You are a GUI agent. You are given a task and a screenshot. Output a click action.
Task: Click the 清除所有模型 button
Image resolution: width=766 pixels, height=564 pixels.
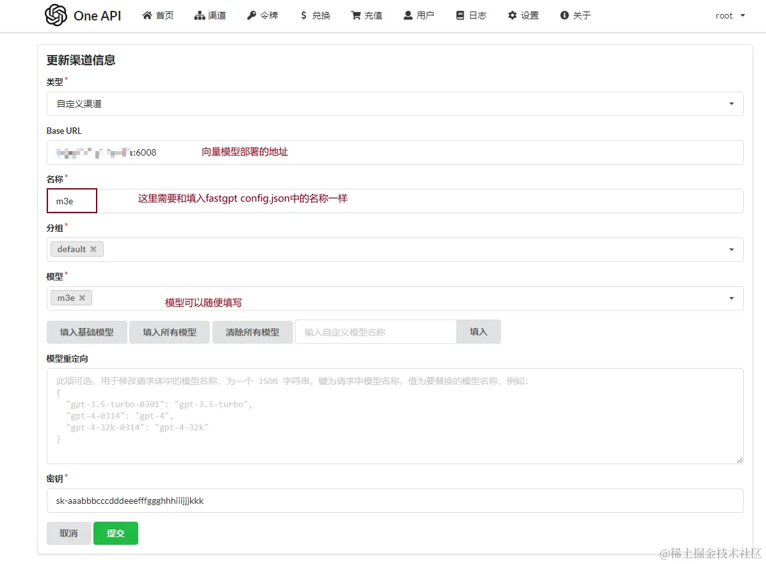pos(253,332)
